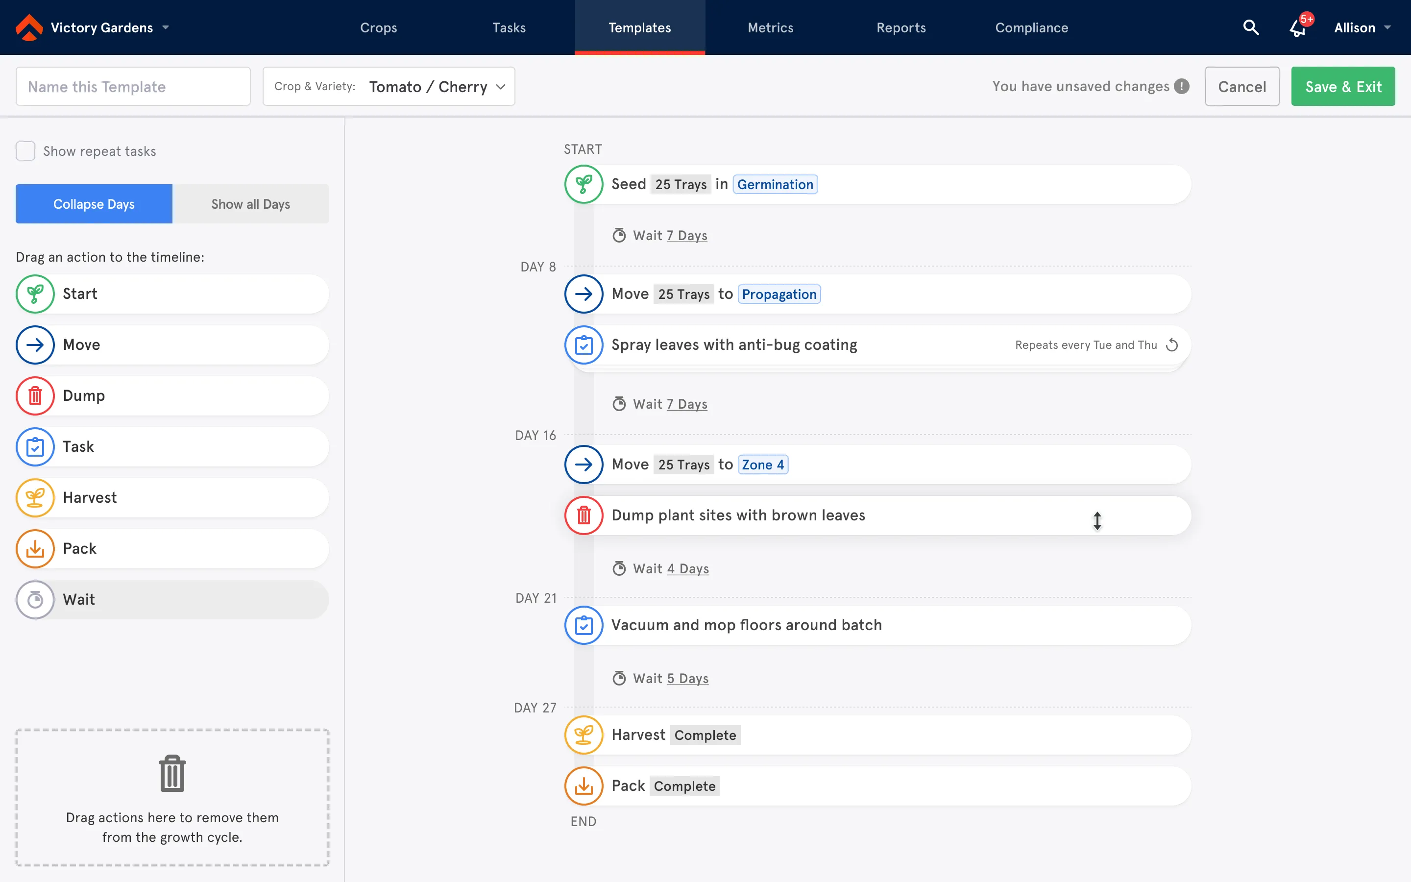Enable the Show repeat tasks checkbox
Screen dimensions: 1411x882
(x=25, y=151)
